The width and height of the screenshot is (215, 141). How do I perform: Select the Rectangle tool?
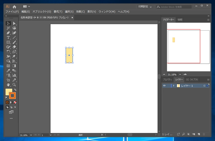tap(8, 42)
